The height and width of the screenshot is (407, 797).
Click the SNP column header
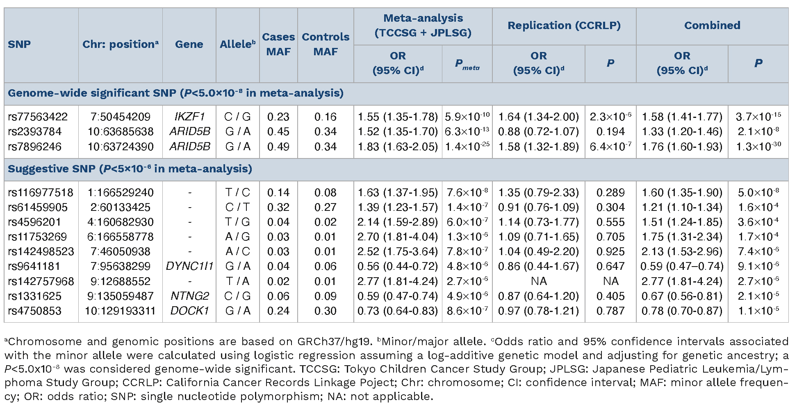click(19, 45)
